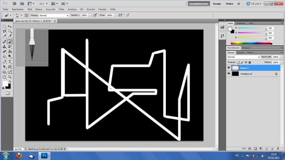Open the History panel icon
The image size is (285, 160).
point(222,36)
